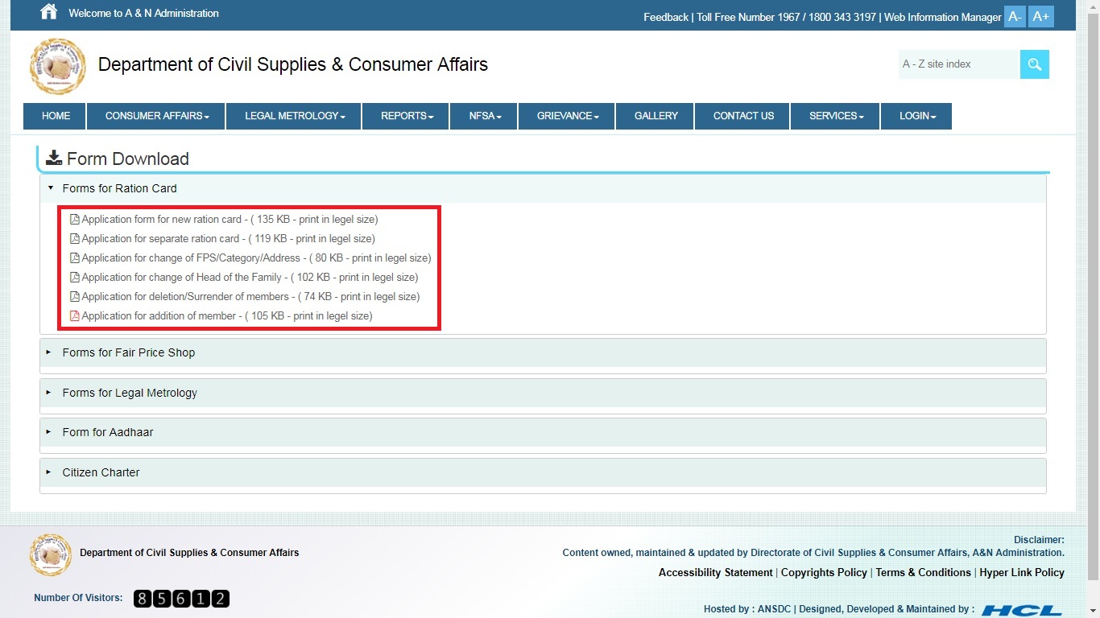Expand Forms for Fair Price Shop section

(x=128, y=352)
